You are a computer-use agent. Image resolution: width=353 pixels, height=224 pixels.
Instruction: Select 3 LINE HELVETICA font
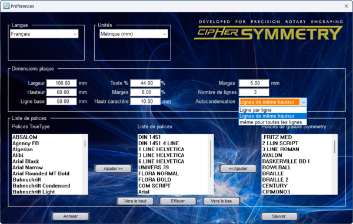pos(172,155)
